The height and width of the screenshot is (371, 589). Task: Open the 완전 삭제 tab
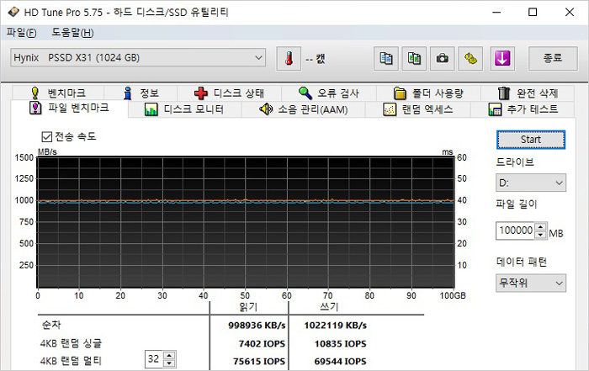coord(528,93)
